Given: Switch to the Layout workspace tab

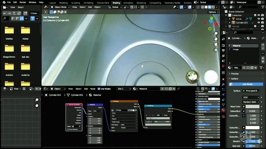Looking at the screenshot, I should [52, 3].
